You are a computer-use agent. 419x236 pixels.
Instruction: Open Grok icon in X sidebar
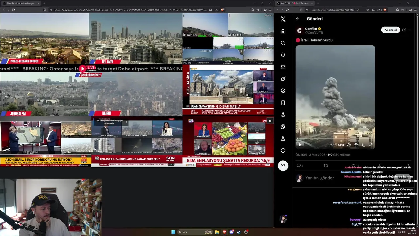(283, 79)
